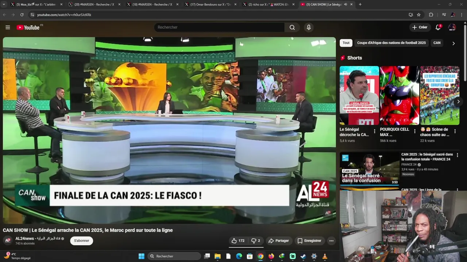Screen dimensions: 467x262
Task: Open File Explorer from the taskbar
Action: pyautogui.click(x=217, y=256)
